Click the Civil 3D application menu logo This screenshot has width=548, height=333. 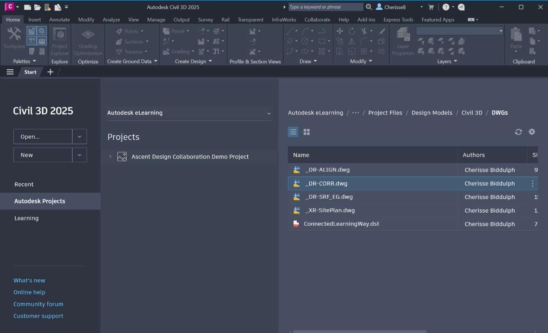[x=9, y=7]
